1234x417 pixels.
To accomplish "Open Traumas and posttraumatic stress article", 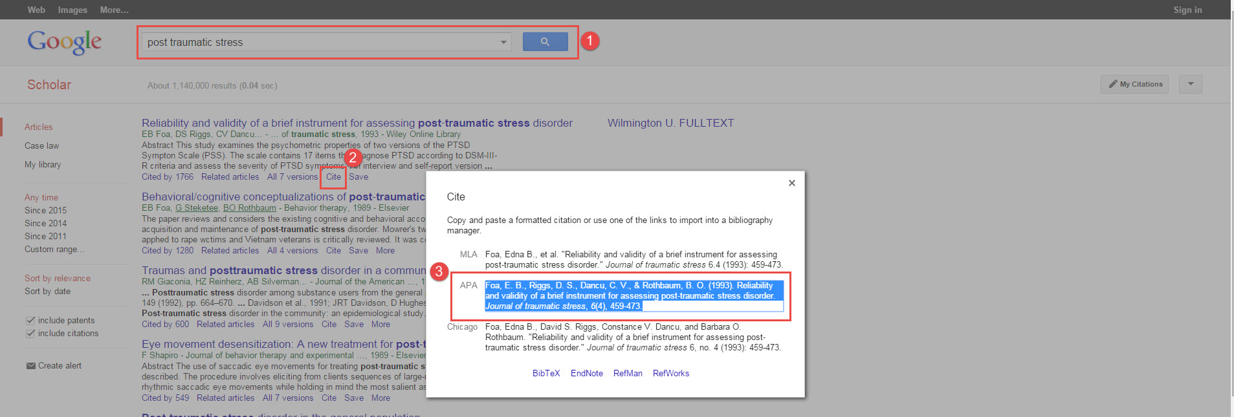I will [x=283, y=270].
